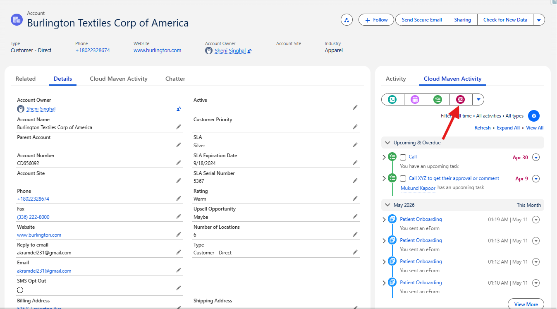This screenshot has height=309, width=557.
Task: Open the more activity actions dropdown arrow
Action: pos(478,99)
